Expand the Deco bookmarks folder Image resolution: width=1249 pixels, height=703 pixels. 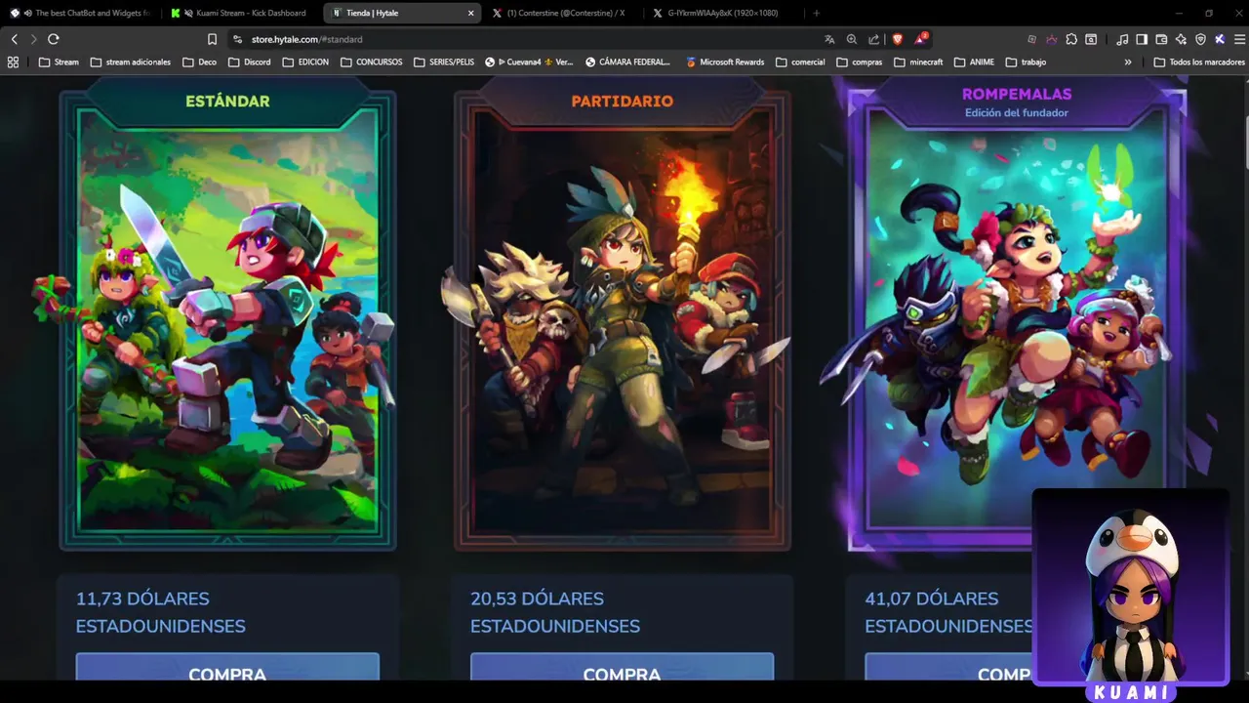click(x=199, y=62)
